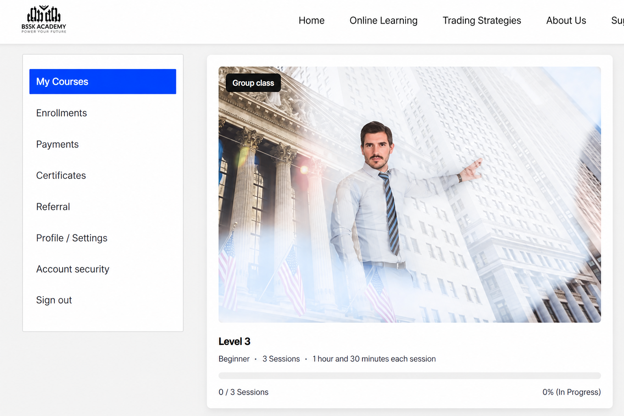Screen dimensions: 624x416
Task: Open the Level 3 course image
Action: click(409, 195)
